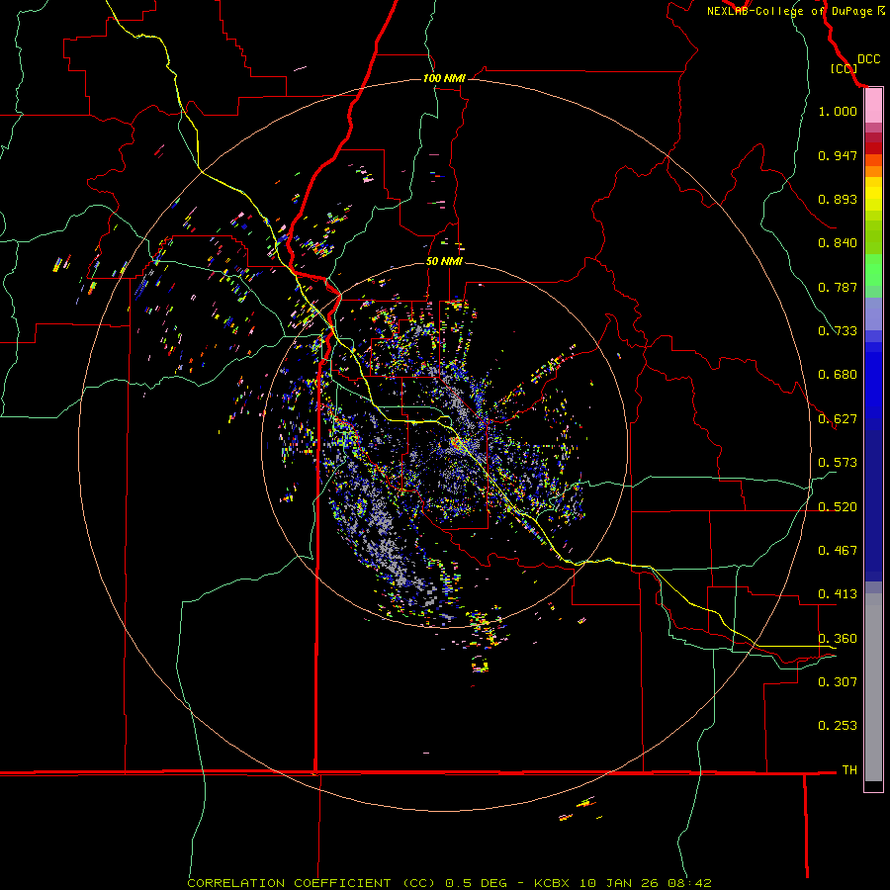Viewport: 890px width, 890px height.
Task: Select the 0.573 scale value
Action: (838, 463)
